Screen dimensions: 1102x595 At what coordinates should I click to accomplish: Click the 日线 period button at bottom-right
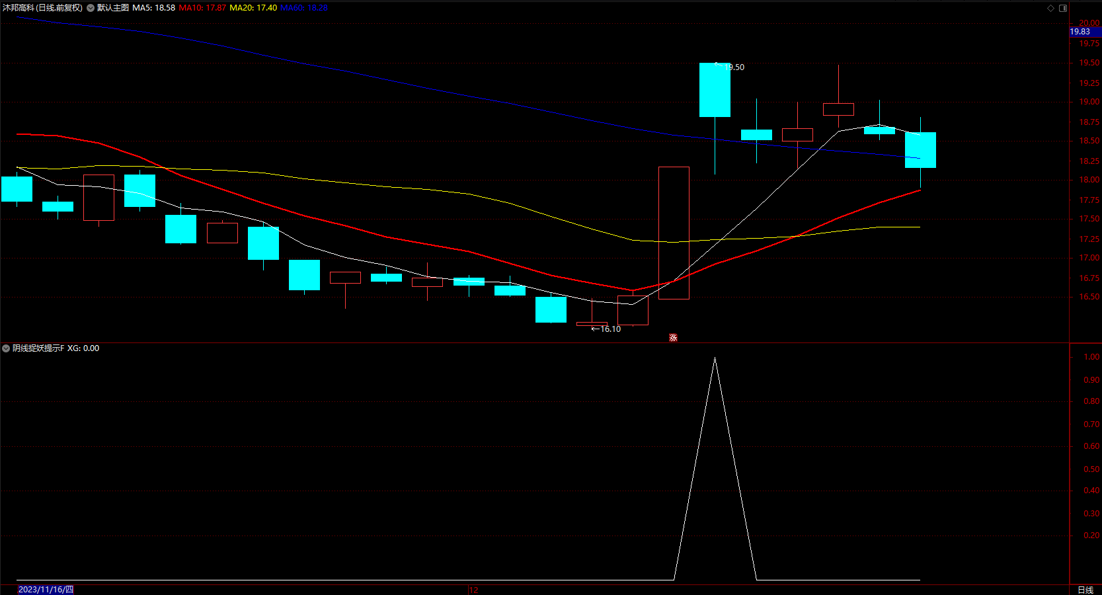[x=1085, y=590]
